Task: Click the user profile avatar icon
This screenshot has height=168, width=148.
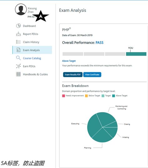Action: point(21,9)
